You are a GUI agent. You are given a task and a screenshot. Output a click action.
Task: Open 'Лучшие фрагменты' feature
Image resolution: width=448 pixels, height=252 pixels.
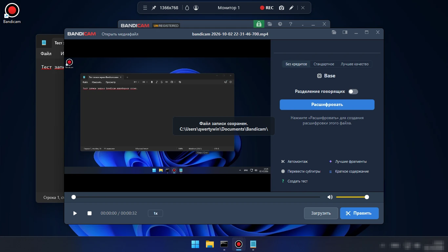(348, 161)
